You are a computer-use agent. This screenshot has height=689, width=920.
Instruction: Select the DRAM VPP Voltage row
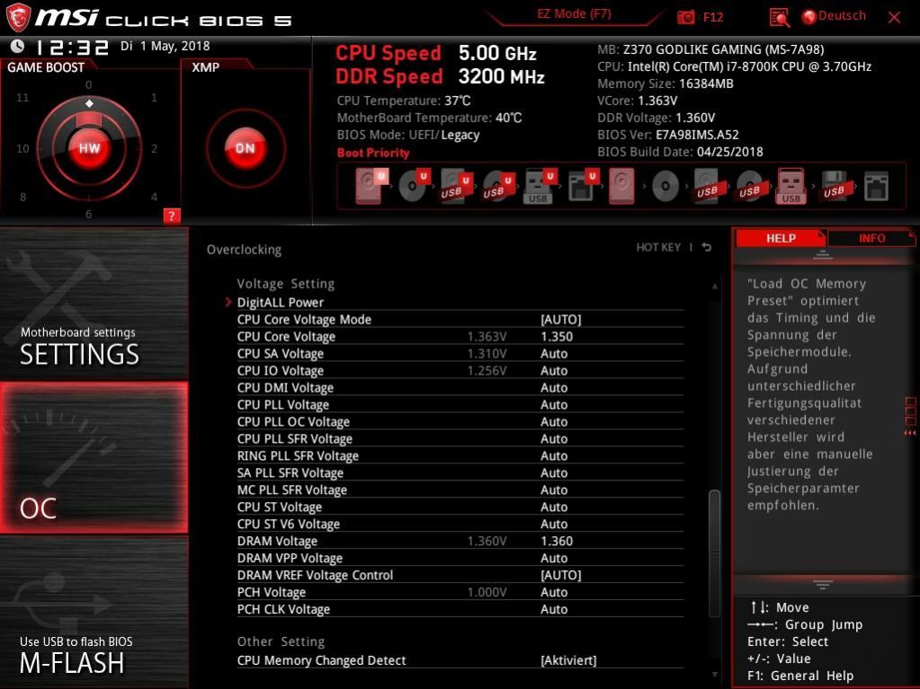[460, 559]
